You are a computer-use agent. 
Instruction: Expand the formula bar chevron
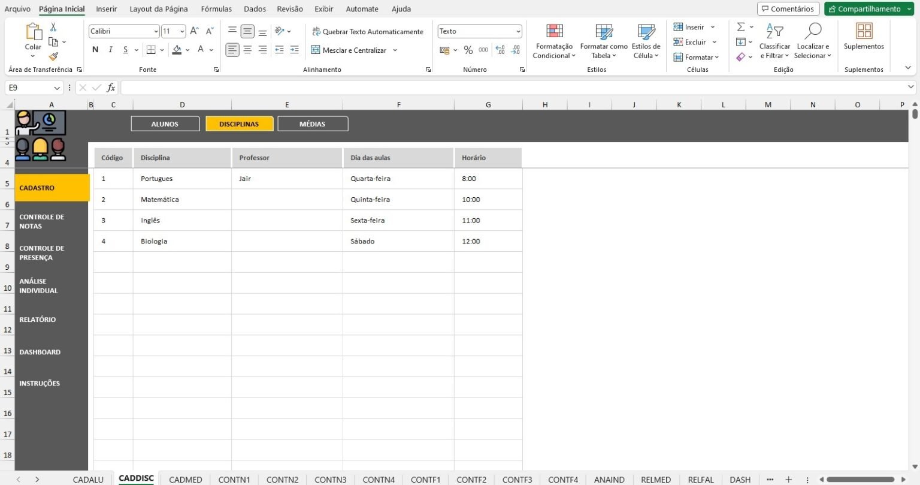coord(911,88)
